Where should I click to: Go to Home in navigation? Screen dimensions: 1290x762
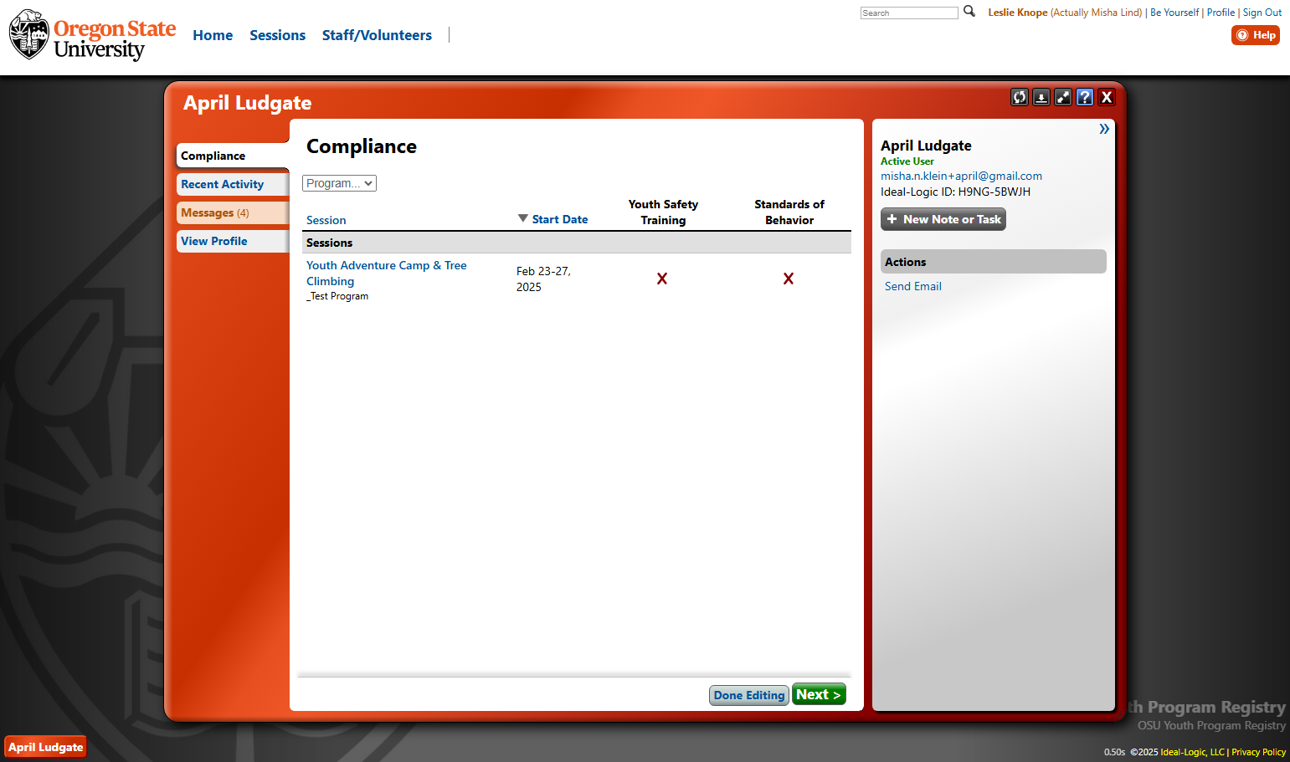(213, 35)
